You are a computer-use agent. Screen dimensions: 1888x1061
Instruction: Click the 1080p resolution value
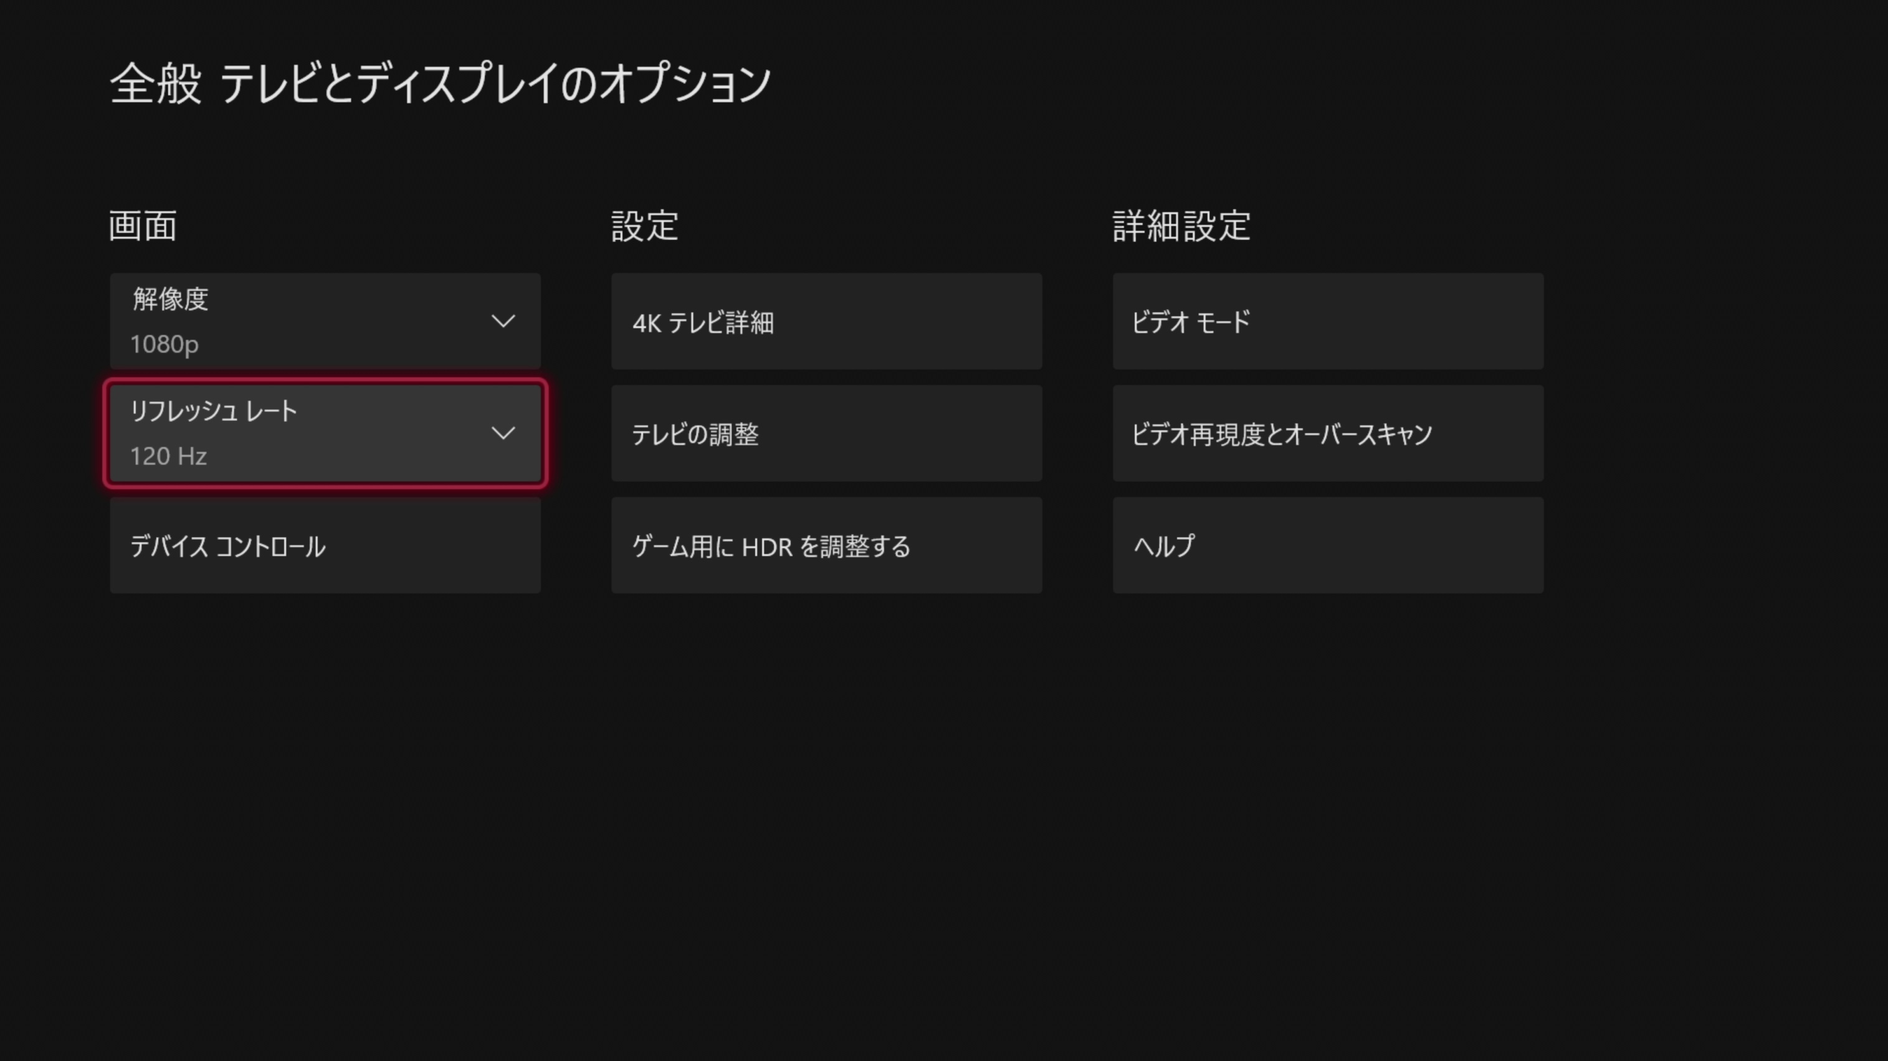(x=164, y=344)
